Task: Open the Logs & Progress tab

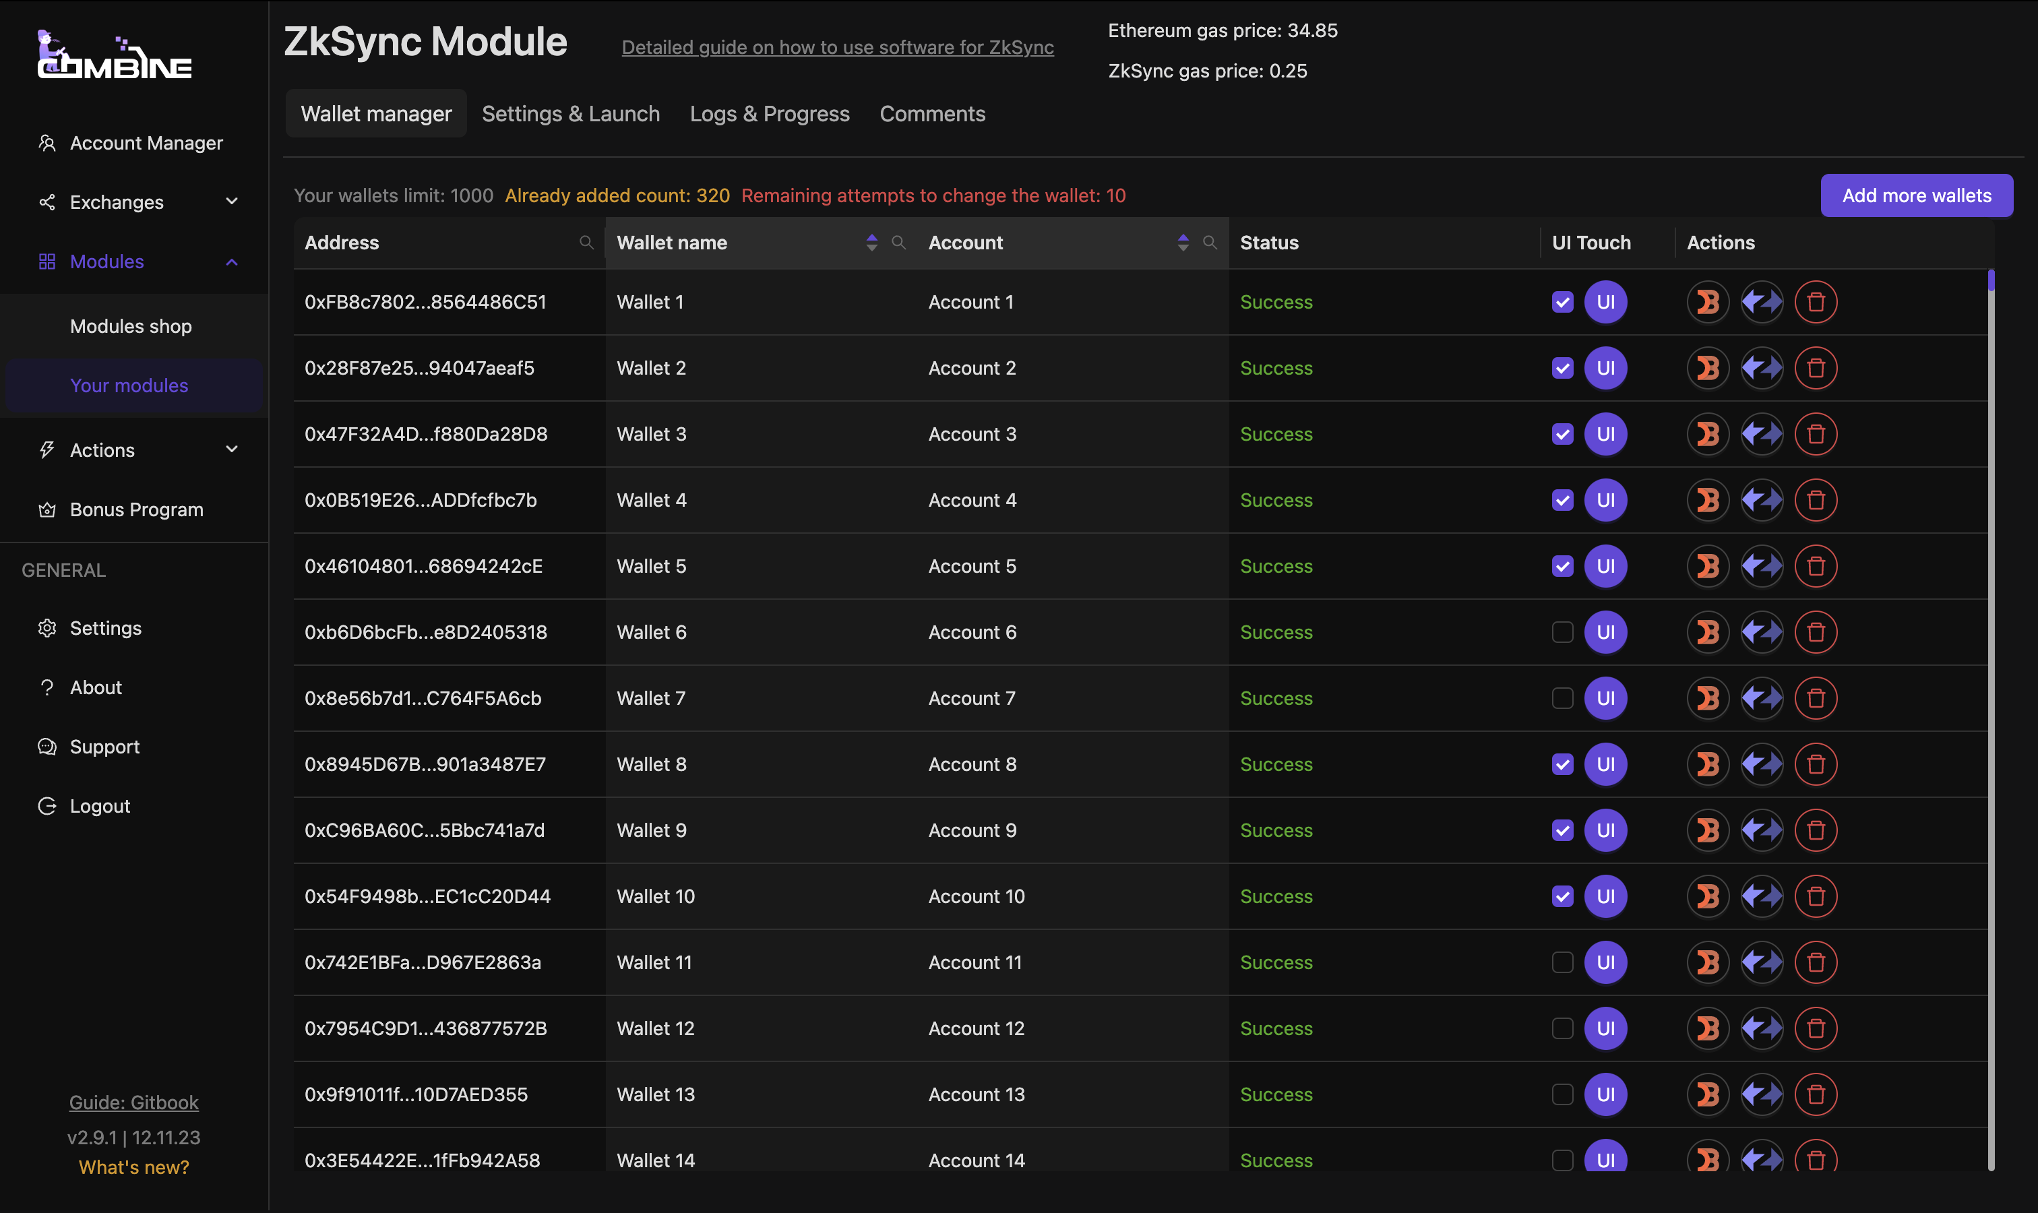Action: click(x=769, y=114)
